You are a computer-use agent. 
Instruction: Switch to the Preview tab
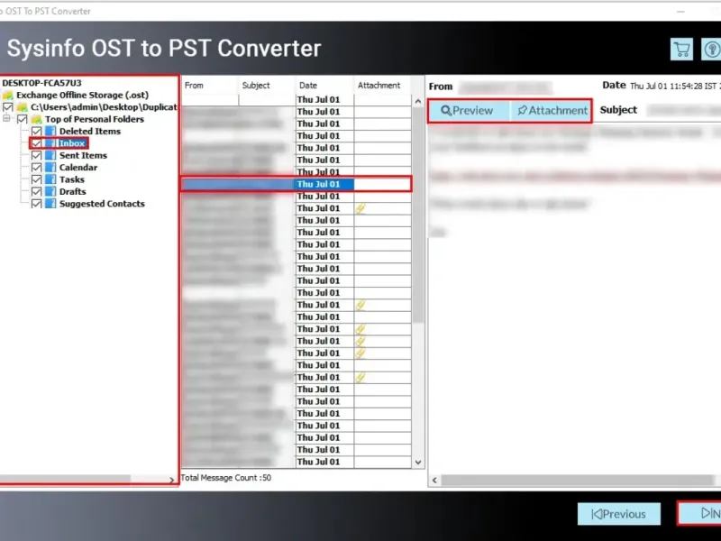point(467,110)
